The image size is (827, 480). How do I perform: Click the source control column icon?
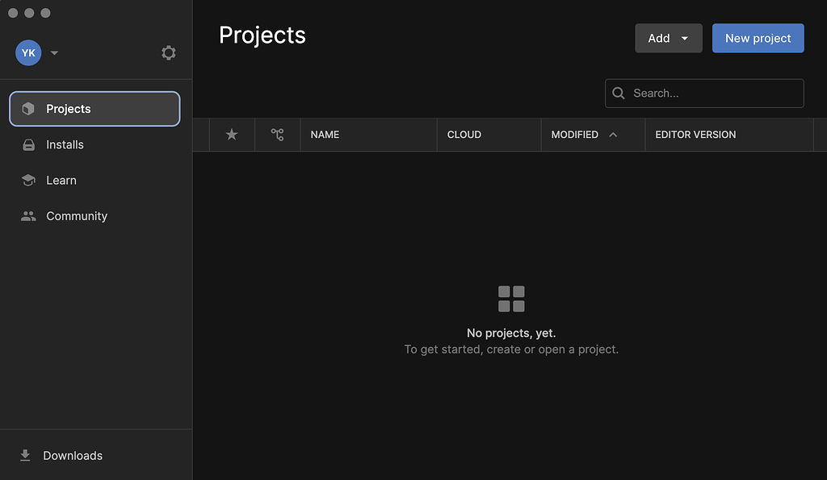click(x=278, y=135)
